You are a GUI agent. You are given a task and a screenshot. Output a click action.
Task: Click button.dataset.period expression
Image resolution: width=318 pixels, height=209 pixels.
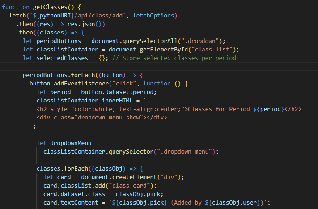(117, 92)
